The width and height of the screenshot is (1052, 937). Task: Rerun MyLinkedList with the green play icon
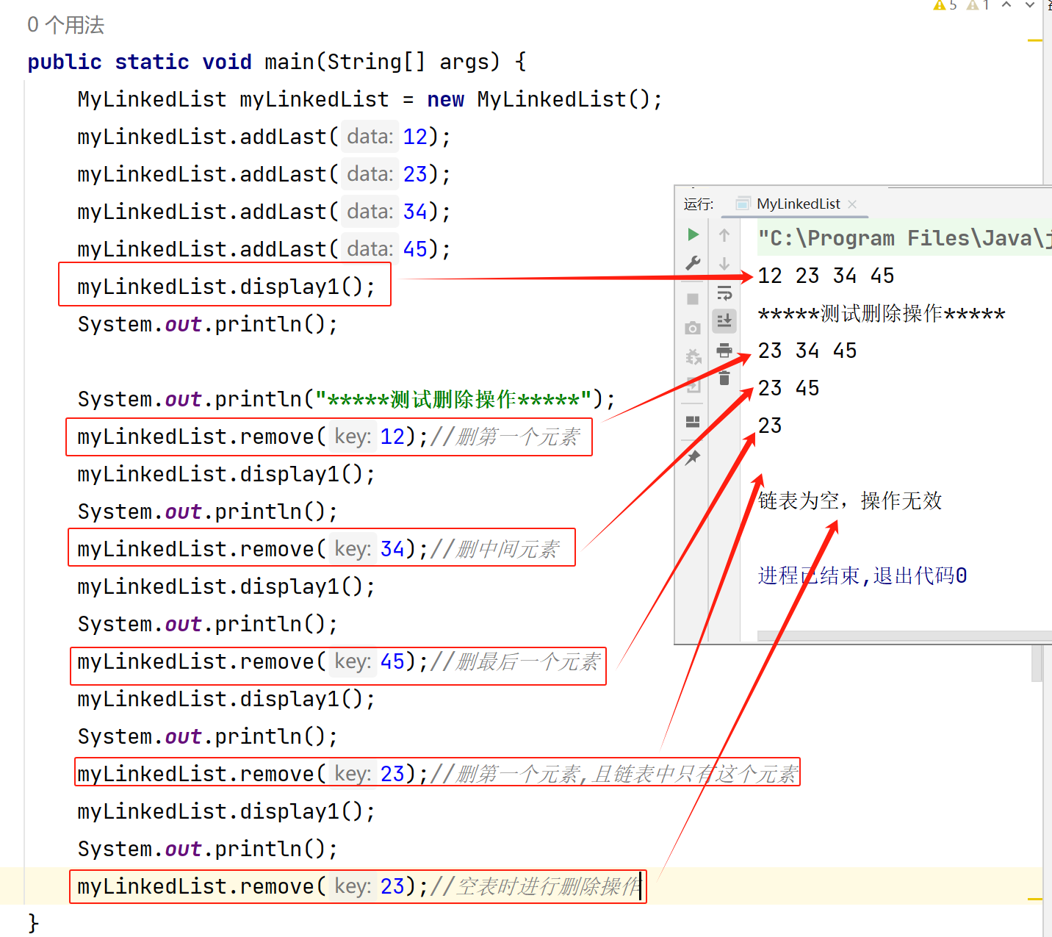pyautogui.click(x=693, y=234)
